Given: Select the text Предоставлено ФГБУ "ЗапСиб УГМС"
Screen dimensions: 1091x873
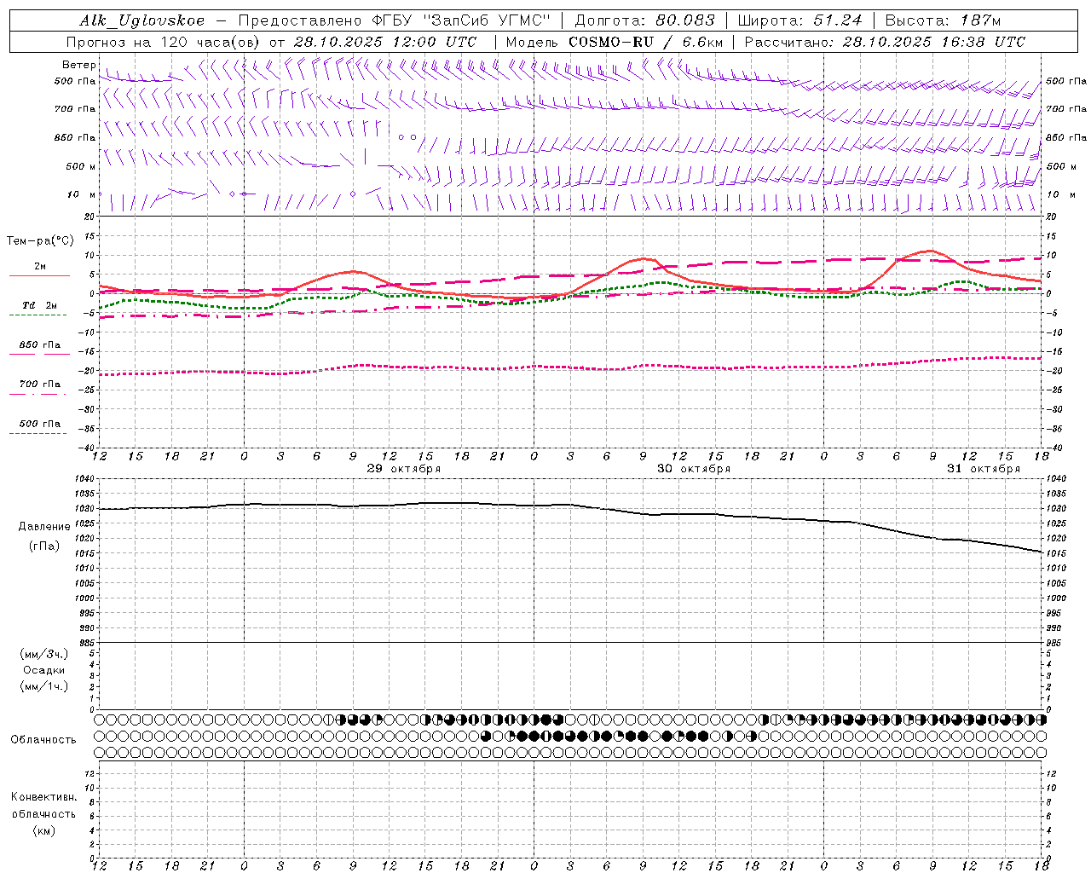Looking at the screenshot, I should coord(394,21).
